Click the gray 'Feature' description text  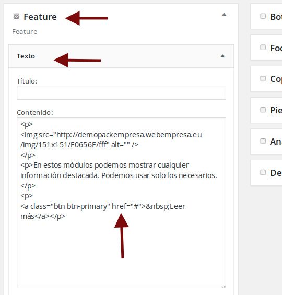25,32
